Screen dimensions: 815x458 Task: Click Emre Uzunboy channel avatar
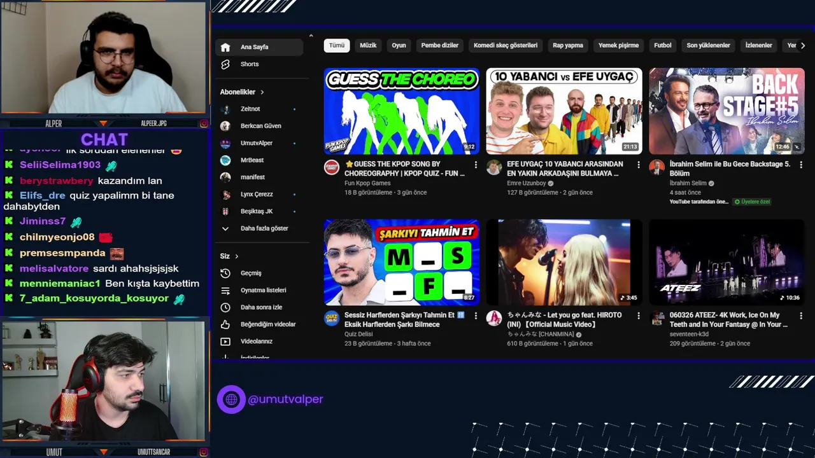494,167
